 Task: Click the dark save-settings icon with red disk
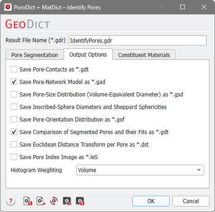(x=80, y=201)
